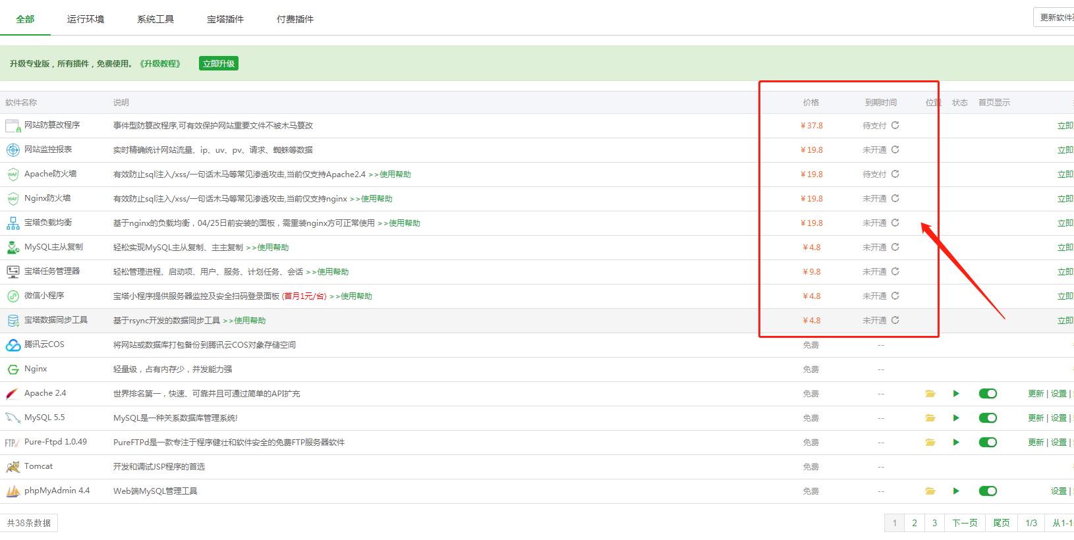This screenshot has width=1074, height=540.
Task: Click the 待支付 status for Apache防火墙
Action: 874,175
